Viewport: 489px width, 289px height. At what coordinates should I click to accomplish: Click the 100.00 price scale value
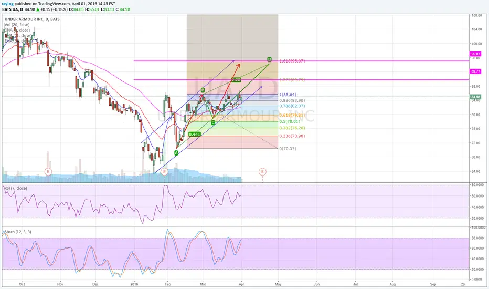[x=476, y=44]
